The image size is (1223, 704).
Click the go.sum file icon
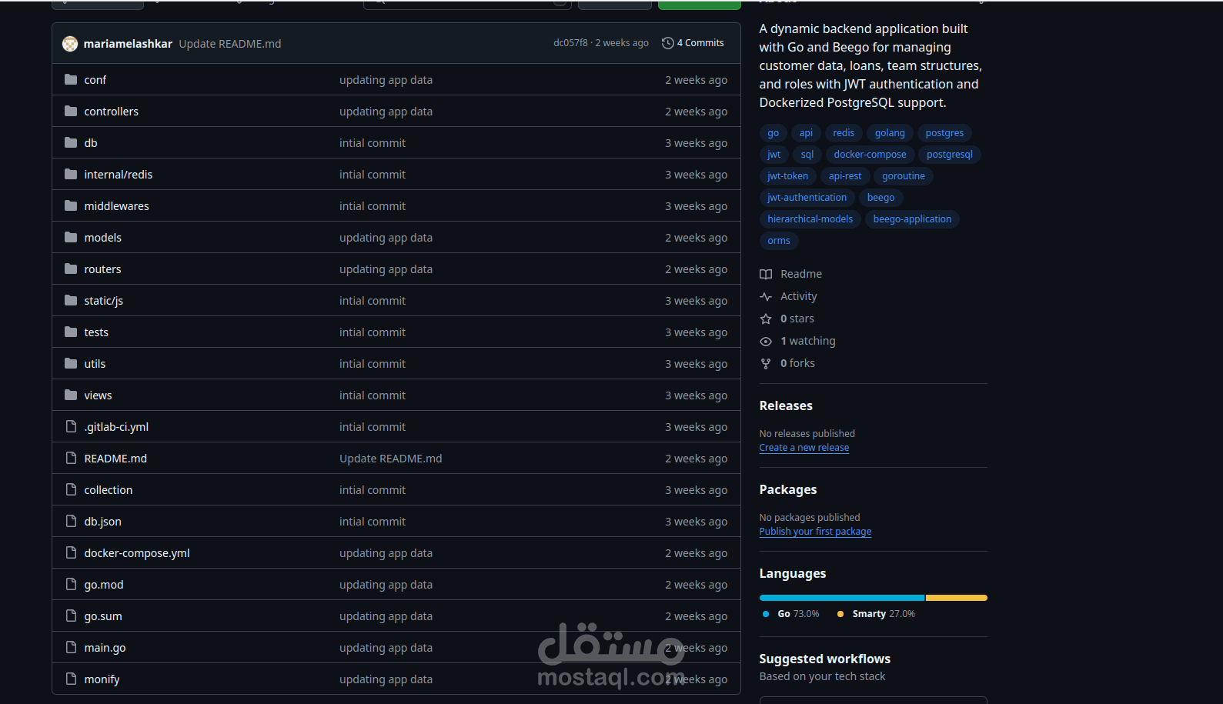tap(71, 616)
